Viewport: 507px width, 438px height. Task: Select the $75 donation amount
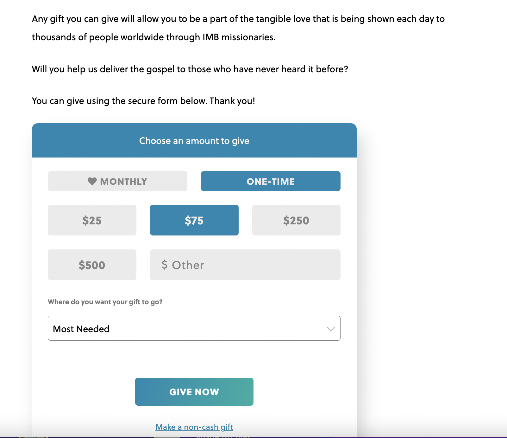194,220
